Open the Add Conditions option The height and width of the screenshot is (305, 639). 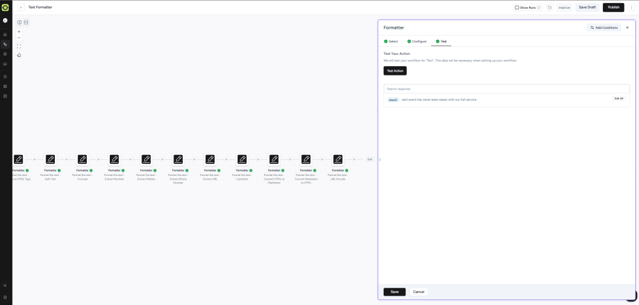tap(603, 27)
